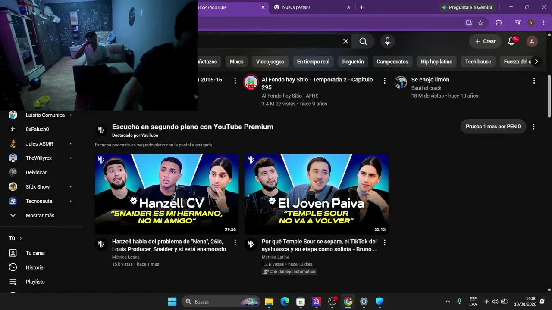Open the YouTube account avatar menu
Screen dimensions: 552x310
point(532,41)
